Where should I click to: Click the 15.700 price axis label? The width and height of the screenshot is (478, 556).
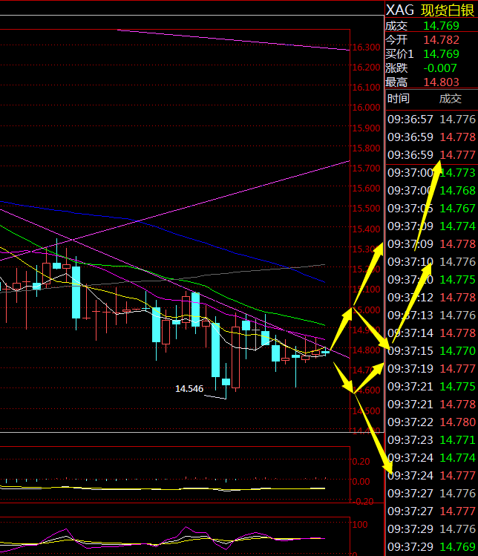(x=366, y=168)
